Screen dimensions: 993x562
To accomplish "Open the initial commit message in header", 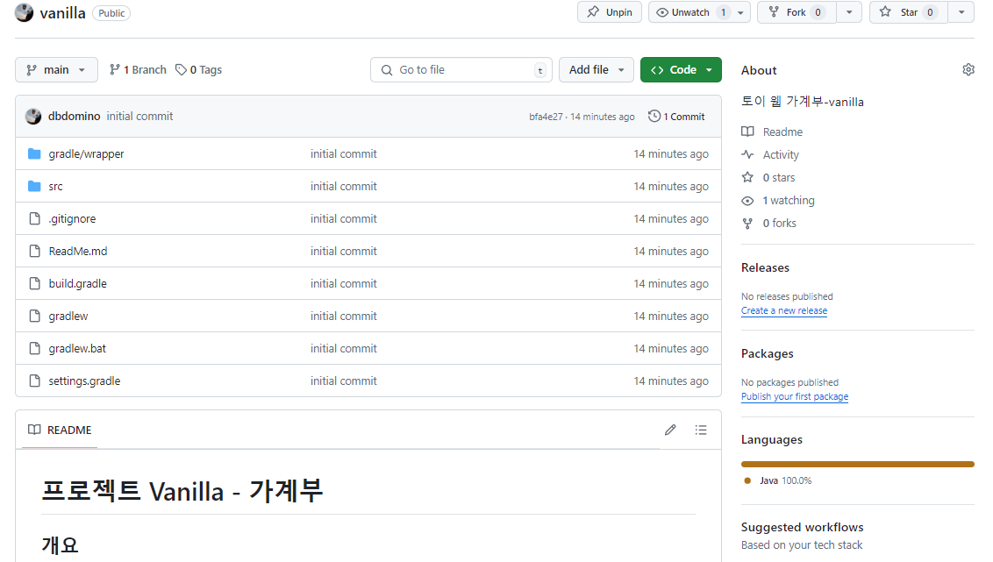I will coord(139,117).
